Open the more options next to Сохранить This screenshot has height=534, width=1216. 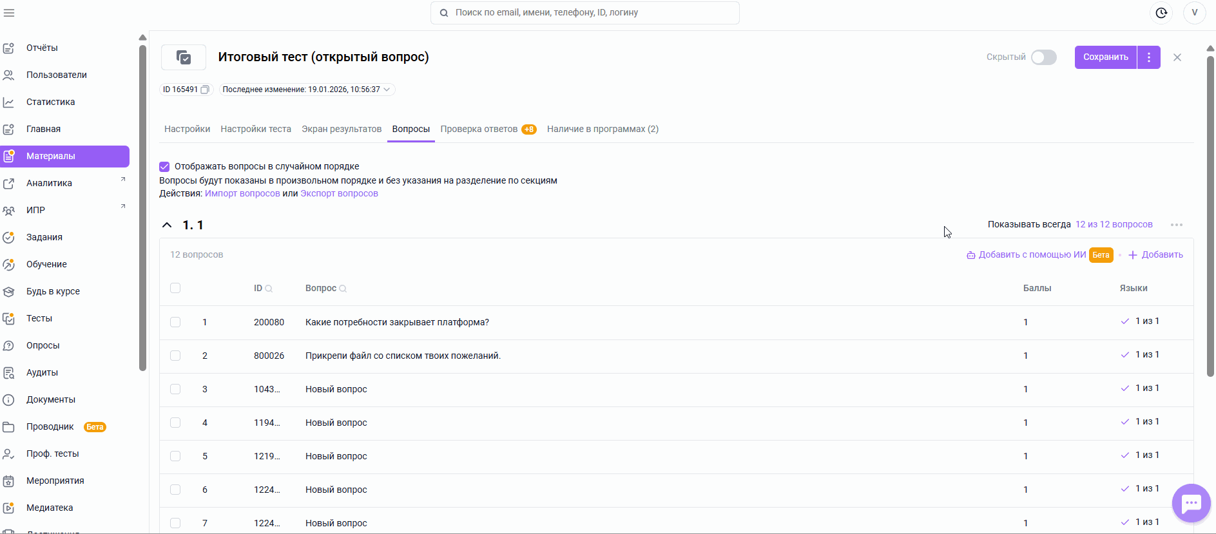pyautogui.click(x=1149, y=57)
